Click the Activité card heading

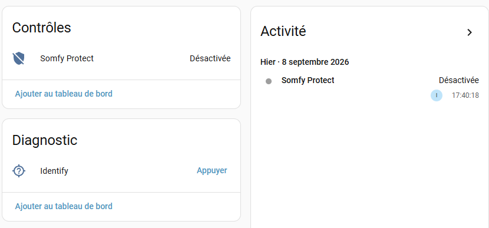283,31
